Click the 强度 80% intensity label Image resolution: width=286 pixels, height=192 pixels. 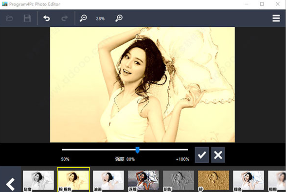(x=125, y=159)
